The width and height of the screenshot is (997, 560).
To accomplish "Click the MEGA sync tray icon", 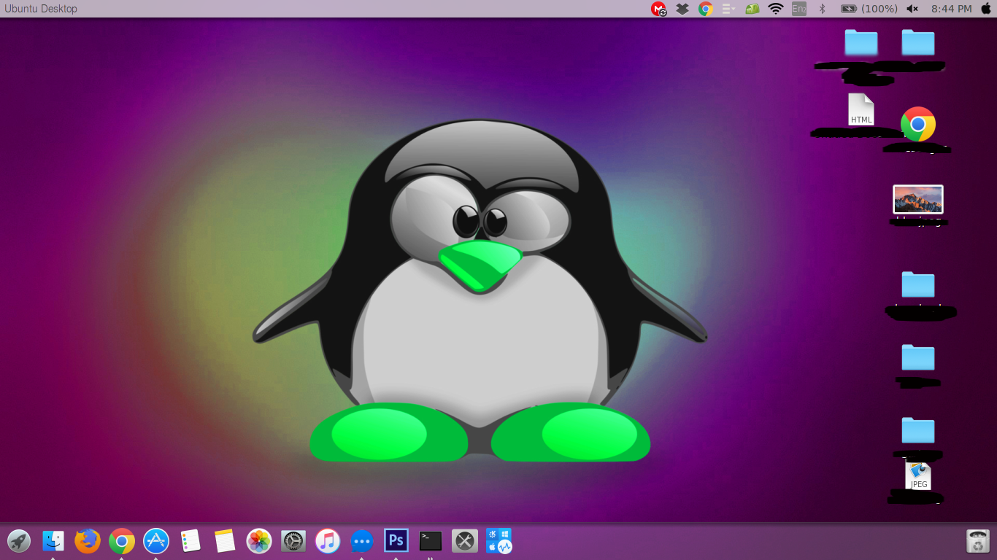I will [659, 9].
